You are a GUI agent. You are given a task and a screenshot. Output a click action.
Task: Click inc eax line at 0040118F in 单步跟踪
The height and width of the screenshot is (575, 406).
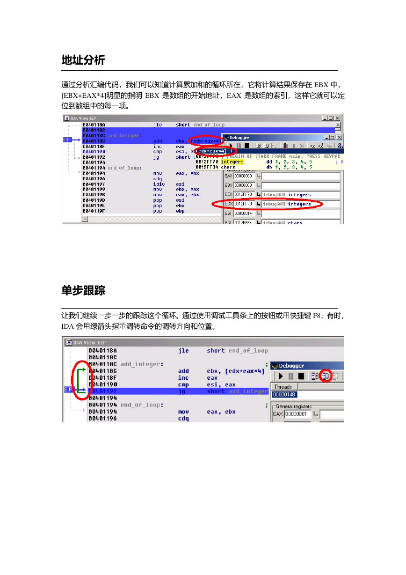(x=153, y=378)
